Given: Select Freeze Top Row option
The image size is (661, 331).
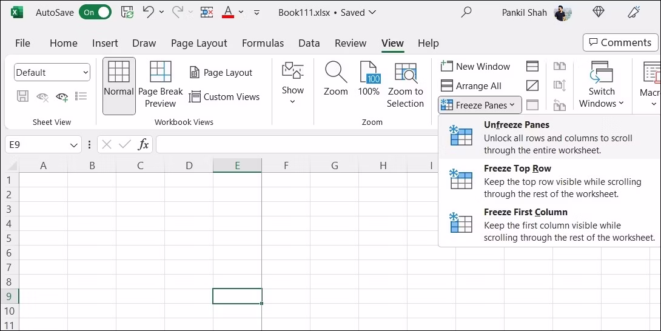Looking at the screenshot, I should (x=517, y=169).
